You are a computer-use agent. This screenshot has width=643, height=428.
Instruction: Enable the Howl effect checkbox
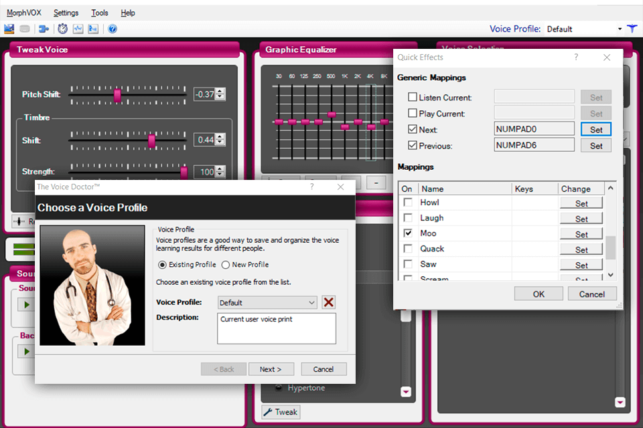click(408, 202)
